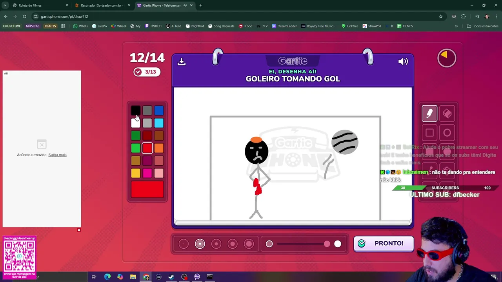Pick the dark red color swatch
This screenshot has height=282, width=502.
[147, 136]
